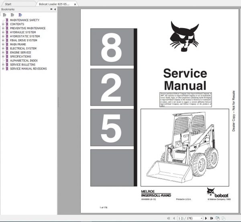Open the SERVICE BULLETINS bookmark

[22, 65]
